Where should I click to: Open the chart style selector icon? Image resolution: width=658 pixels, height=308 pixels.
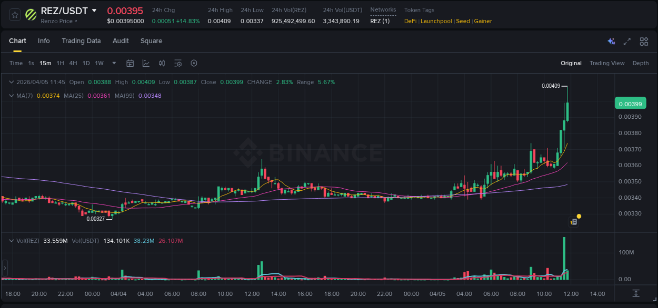click(146, 63)
